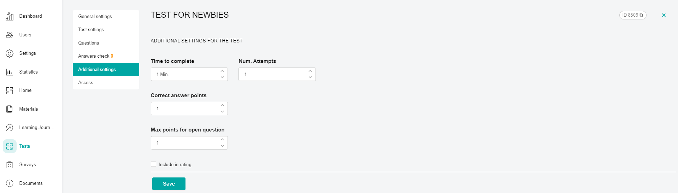678x193 pixels.
Task: Click the Time to complete input field
Action: pos(189,74)
